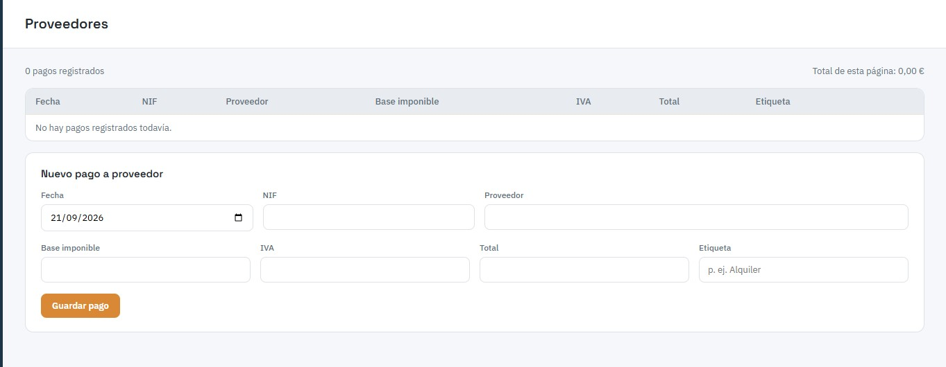Select the Total column header
The height and width of the screenshot is (367, 946).
point(669,101)
